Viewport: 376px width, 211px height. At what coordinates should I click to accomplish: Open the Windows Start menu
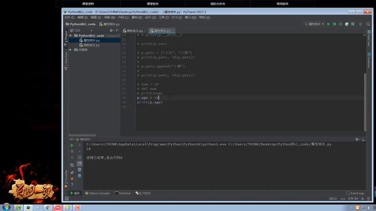(x=6, y=207)
